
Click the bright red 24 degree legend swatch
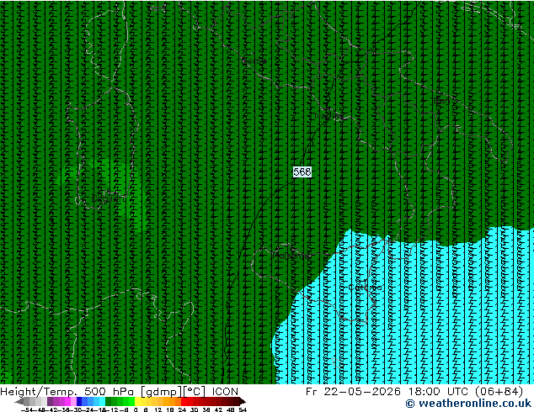[x=184, y=401]
